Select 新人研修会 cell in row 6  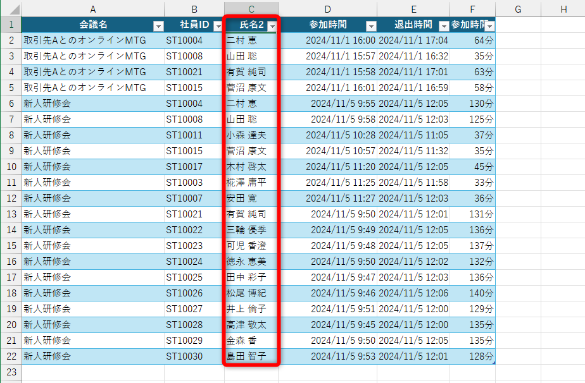[x=93, y=103]
